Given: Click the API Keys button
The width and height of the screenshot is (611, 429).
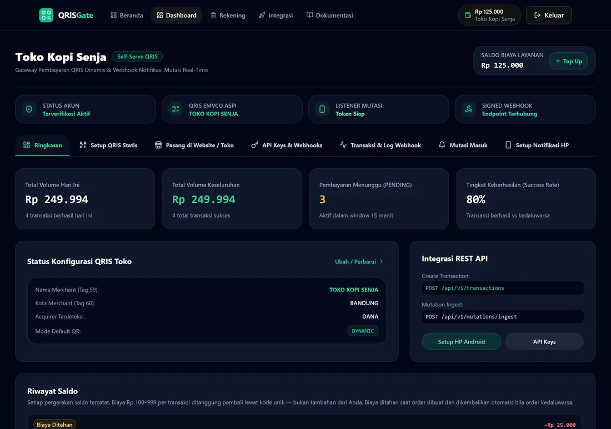Looking at the screenshot, I should [544, 341].
